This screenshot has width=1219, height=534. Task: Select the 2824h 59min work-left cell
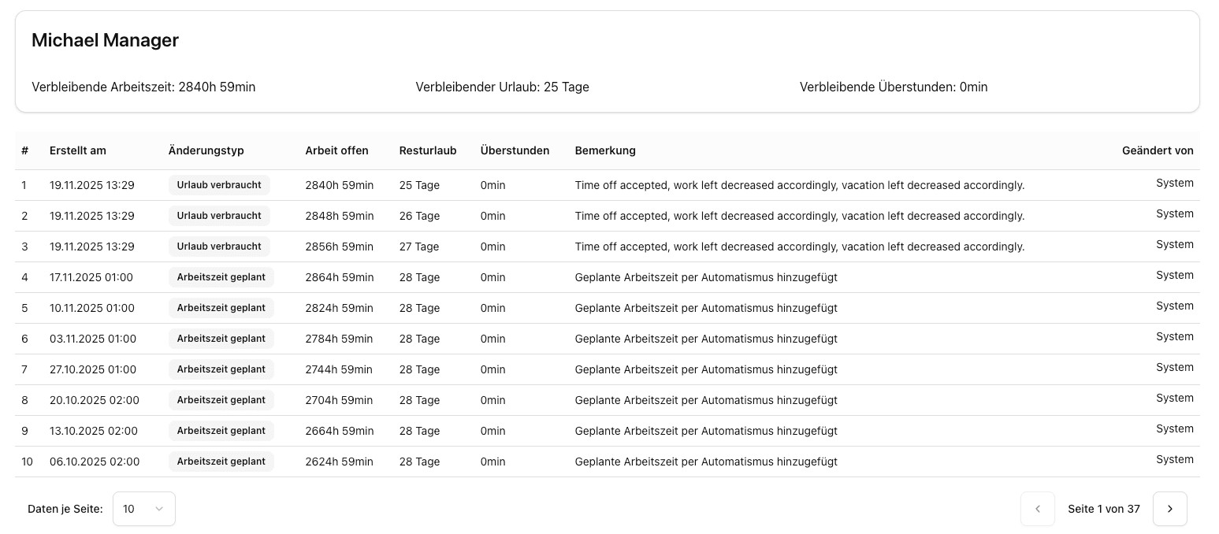pyautogui.click(x=340, y=308)
